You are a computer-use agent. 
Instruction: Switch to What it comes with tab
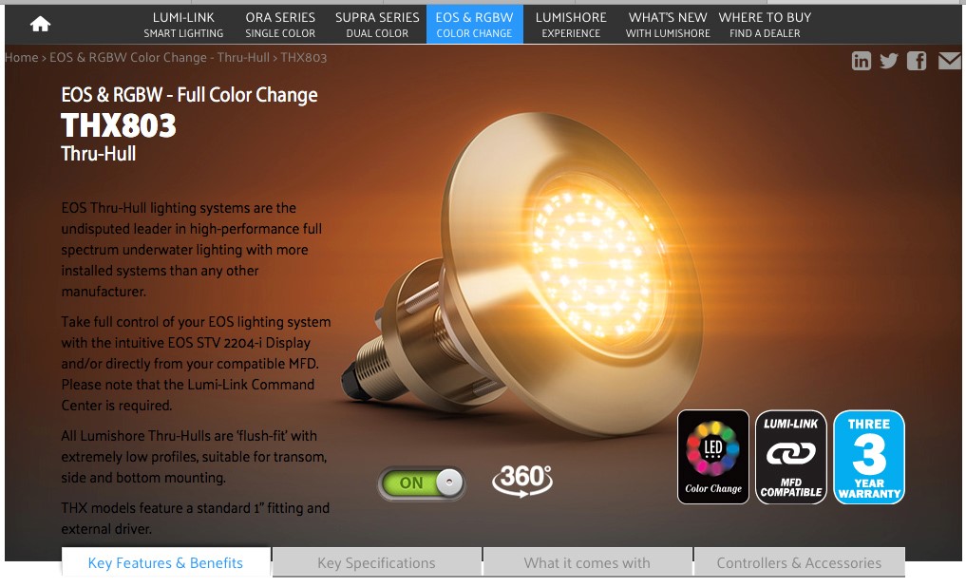[587, 562]
